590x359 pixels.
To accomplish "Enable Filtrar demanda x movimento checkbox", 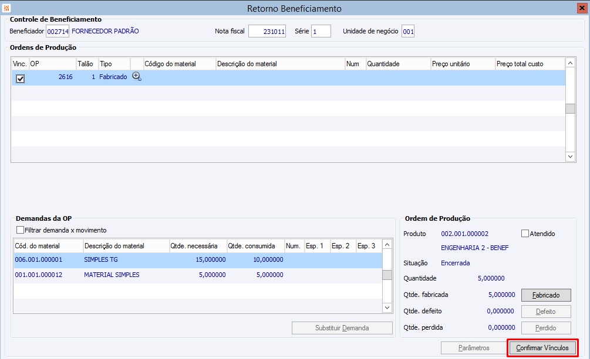I will pos(21,230).
